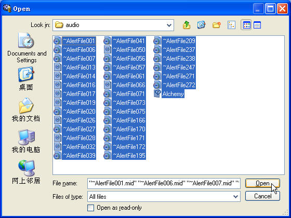Click the ~AlertFile041 file icon
This screenshot has height=218, width=291.
pyautogui.click(x=107, y=41)
